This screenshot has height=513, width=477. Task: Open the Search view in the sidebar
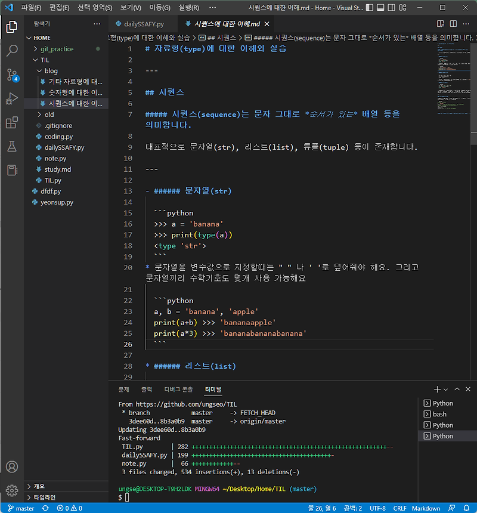click(x=13, y=51)
